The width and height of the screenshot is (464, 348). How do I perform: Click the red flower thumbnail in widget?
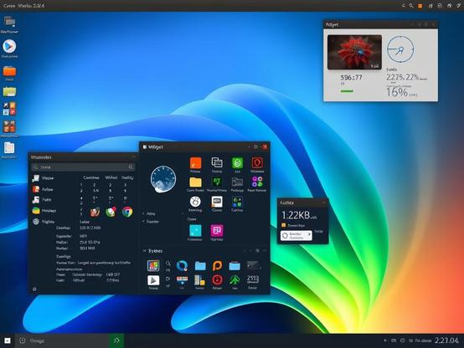tap(354, 53)
